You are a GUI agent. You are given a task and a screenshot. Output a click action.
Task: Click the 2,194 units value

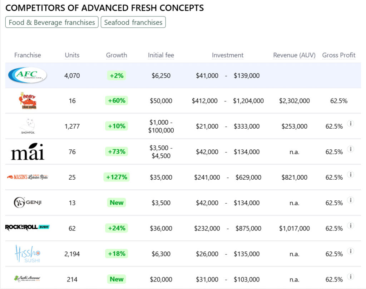point(72,254)
